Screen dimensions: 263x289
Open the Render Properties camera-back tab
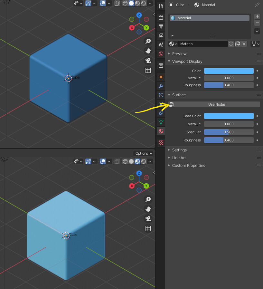161,17
